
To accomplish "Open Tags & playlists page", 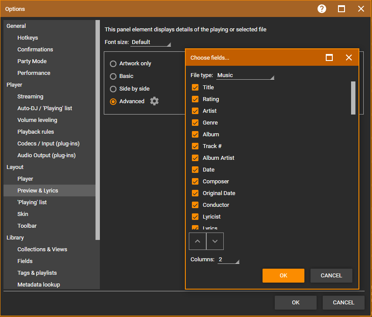I will (x=37, y=273).
